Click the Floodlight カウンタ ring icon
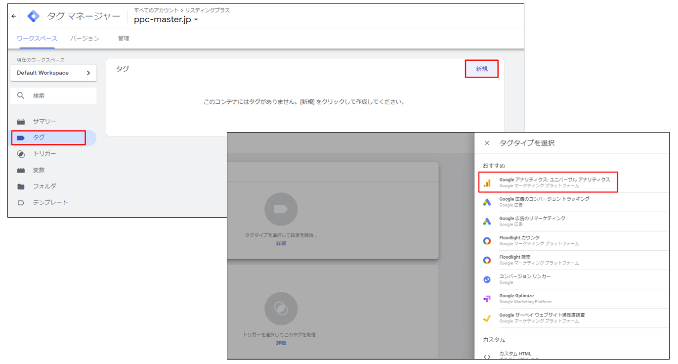The image size is (678, 364). coord(487,241)
